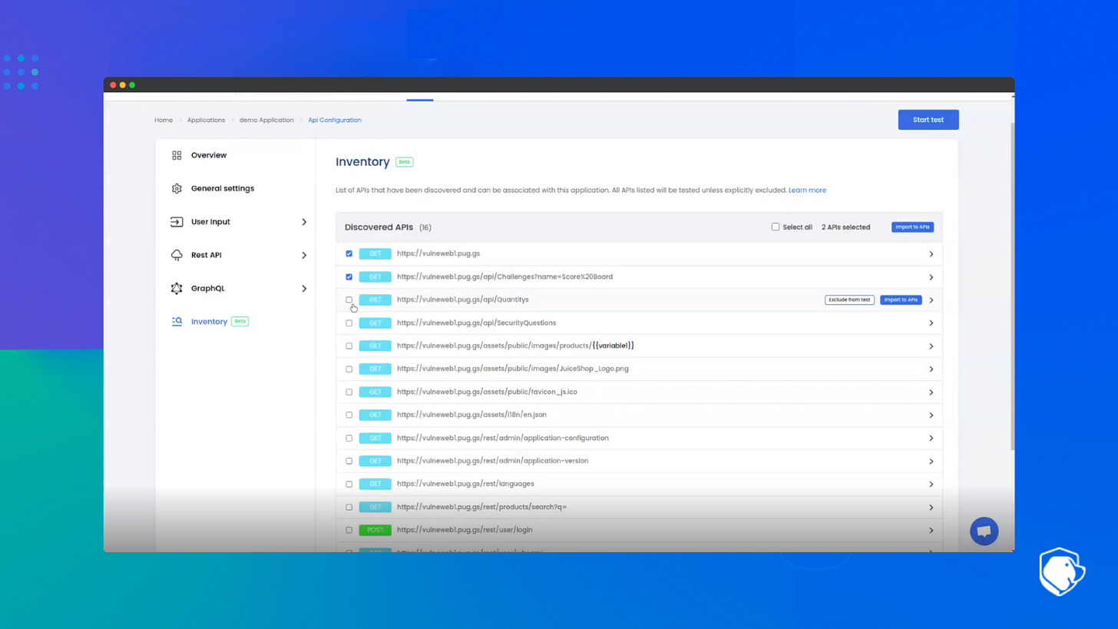Click the page vertical scrollbar
1118x629 pixels.
1012,286
